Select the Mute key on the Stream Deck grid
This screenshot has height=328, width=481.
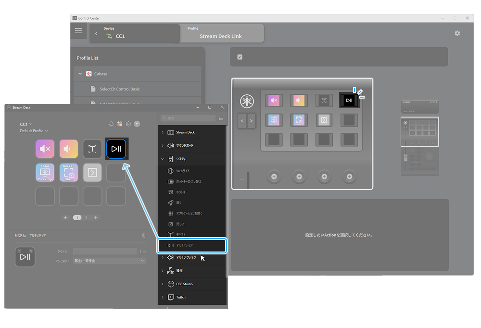(45, 149)
